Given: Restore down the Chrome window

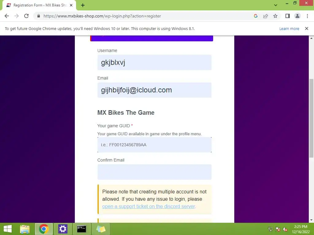Looking at the screenshot, I should click(x=295, y=3).
